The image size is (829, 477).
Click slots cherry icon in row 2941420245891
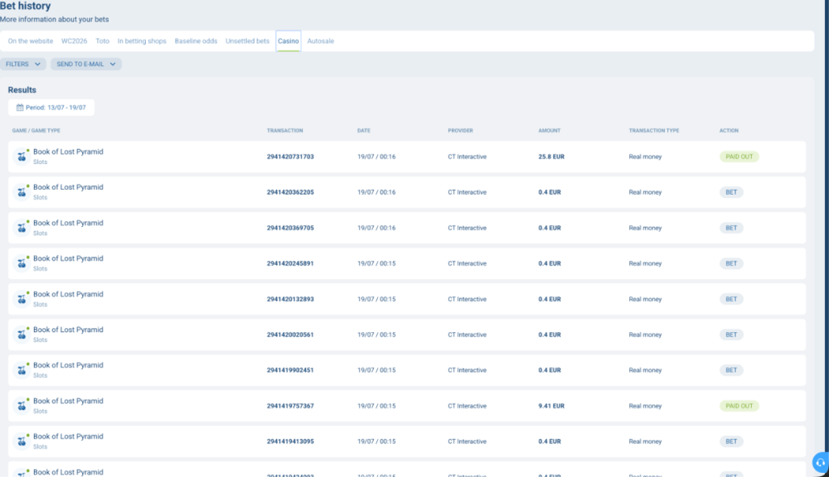(22, 263)
